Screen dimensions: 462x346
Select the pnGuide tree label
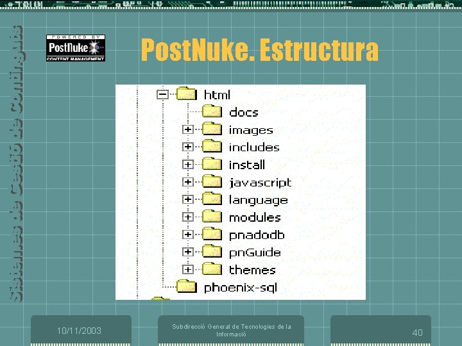(x=255, y=252)
